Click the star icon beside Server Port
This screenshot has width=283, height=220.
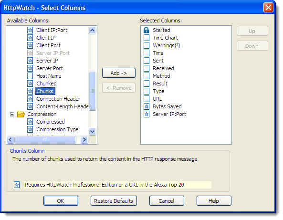pyautogui.click(x=30, y=68)
